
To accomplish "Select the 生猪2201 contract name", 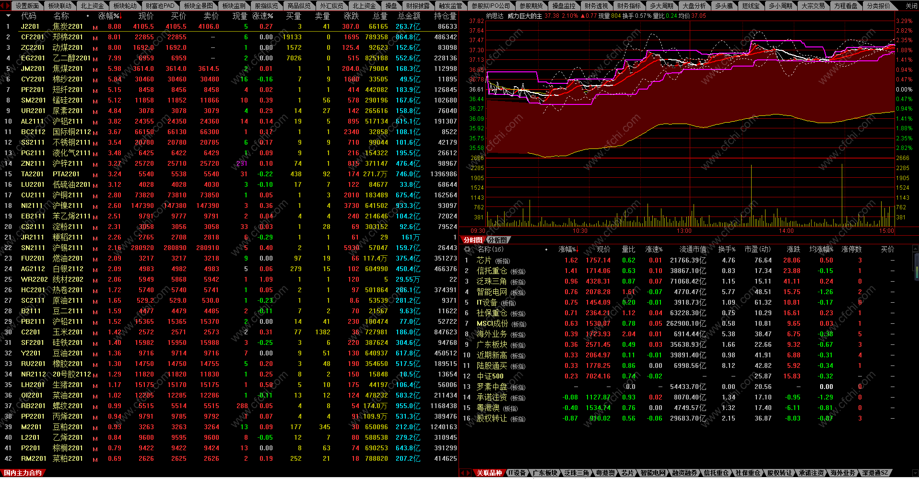I will [x=68, y=385].
